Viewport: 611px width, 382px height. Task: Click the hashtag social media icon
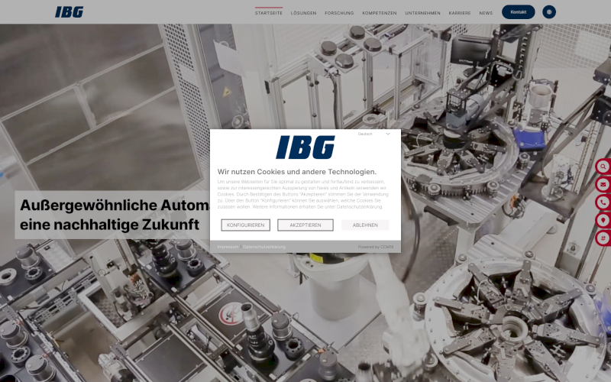click(603, 238)
